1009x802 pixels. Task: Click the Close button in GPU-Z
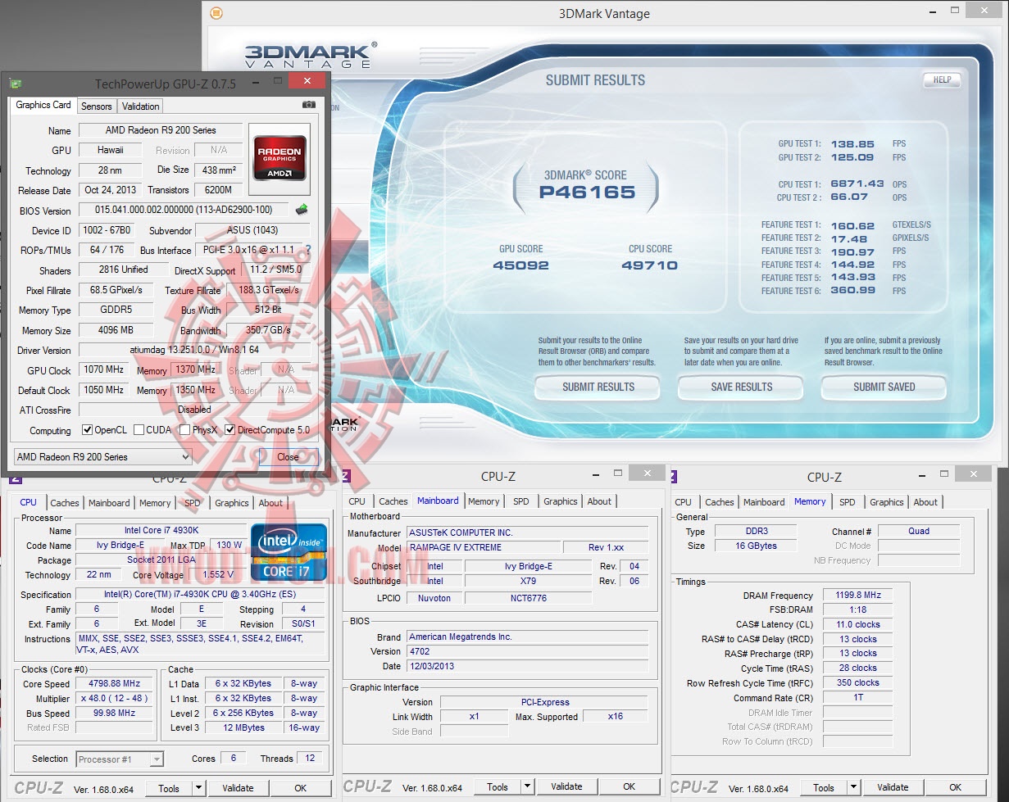tap(288, 456)
